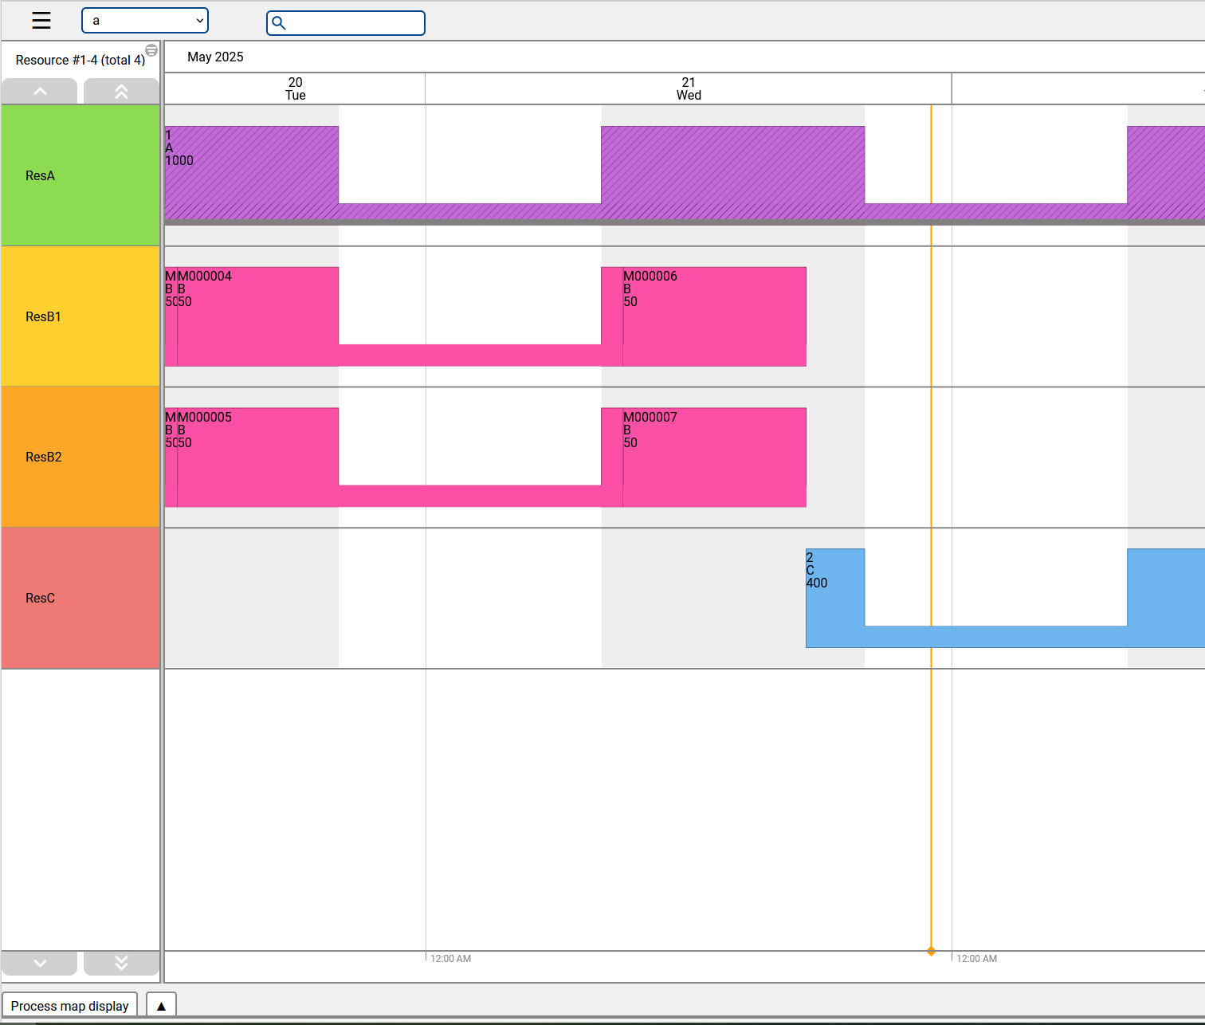Image resolution: width=1205 pixels, height=1025 pixels.
Task: Click the search input field
Action: click(x=346, y=23)
